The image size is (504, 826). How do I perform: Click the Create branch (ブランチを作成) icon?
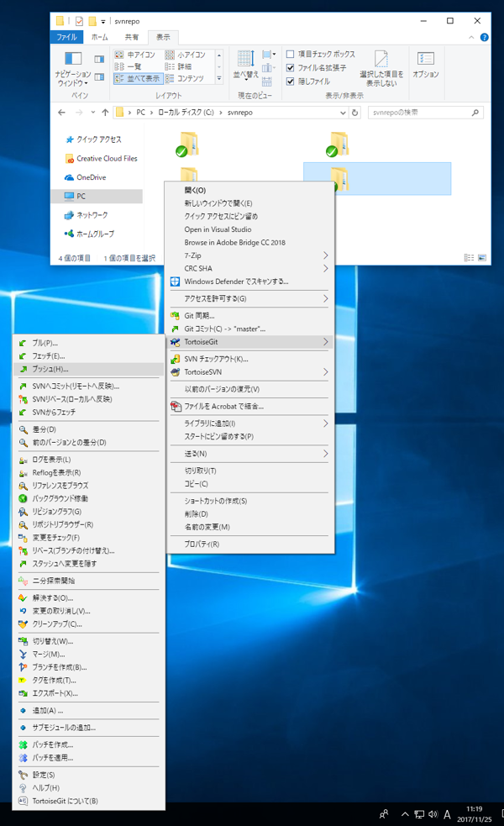(x=23, y=667)
